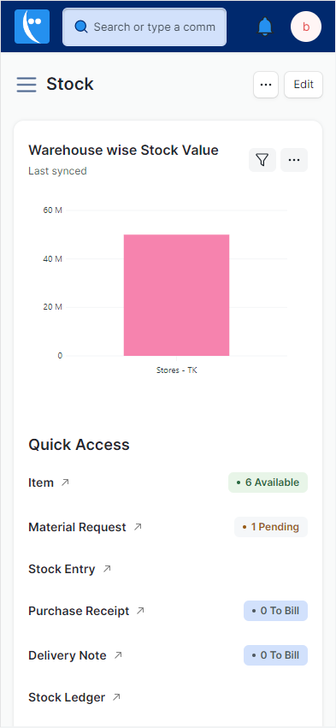Click the Purchase Receipt arrow icon
The height and width of the screenshot is (728, 336).
(140, 611)
